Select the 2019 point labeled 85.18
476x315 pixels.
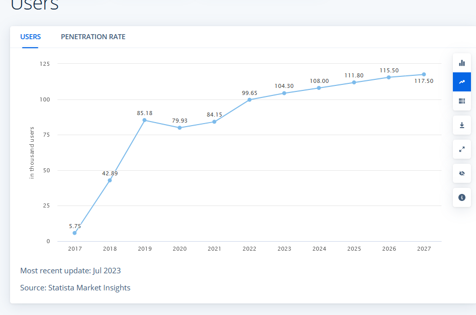pyautogui.click(x=144, y=120)
